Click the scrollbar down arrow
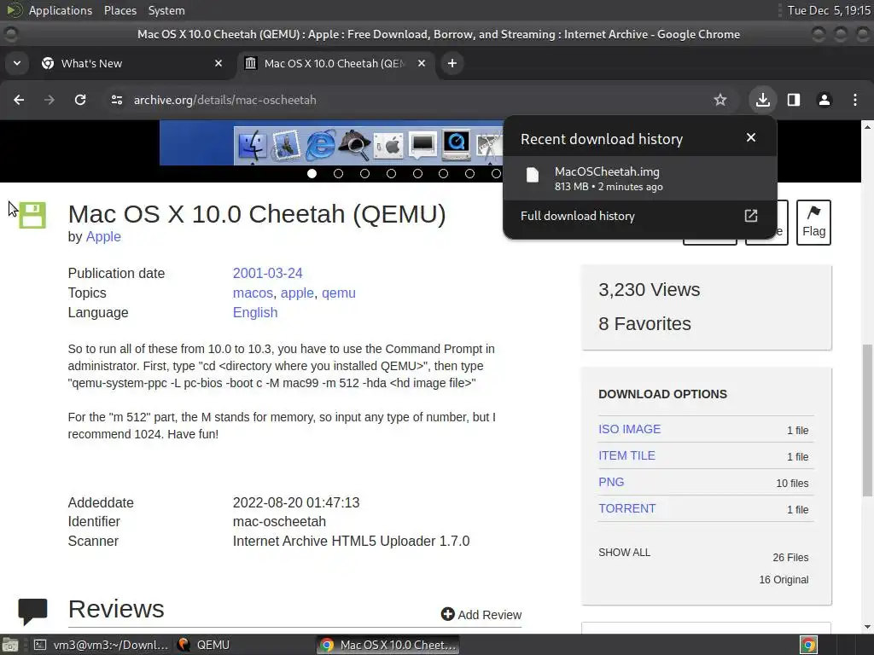This screenshot has height=655, width=874. point(867,627)
